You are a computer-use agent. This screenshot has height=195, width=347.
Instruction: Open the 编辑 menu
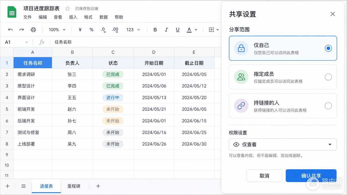point(43,17)
